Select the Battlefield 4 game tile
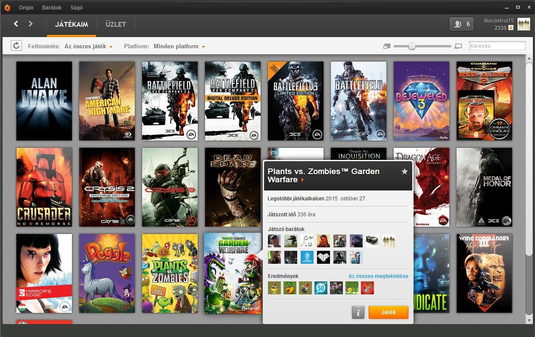535x337 pixels. (359, 101)
